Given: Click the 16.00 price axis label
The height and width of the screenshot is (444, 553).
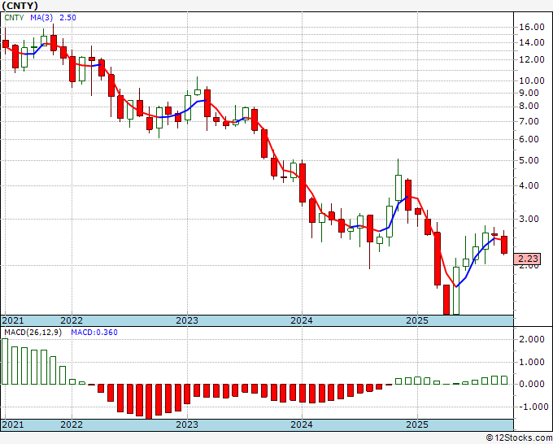Looking at the screenshot, I should (x=532, y=27).
